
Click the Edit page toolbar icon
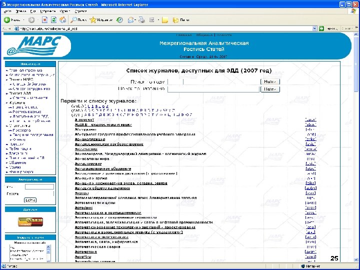pos(152,20)
